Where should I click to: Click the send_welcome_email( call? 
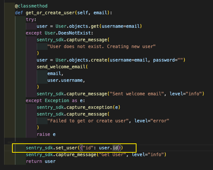point(62,67)
